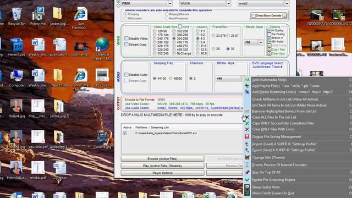The image size is (352, 198).
Task: Click the Show Credit Screen On Quit icon
Action: click(247, 193)
